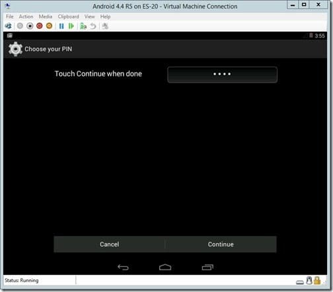The height and width of the screenshot is (292, 333).
Task: Open the File menu
Action: 10,17
